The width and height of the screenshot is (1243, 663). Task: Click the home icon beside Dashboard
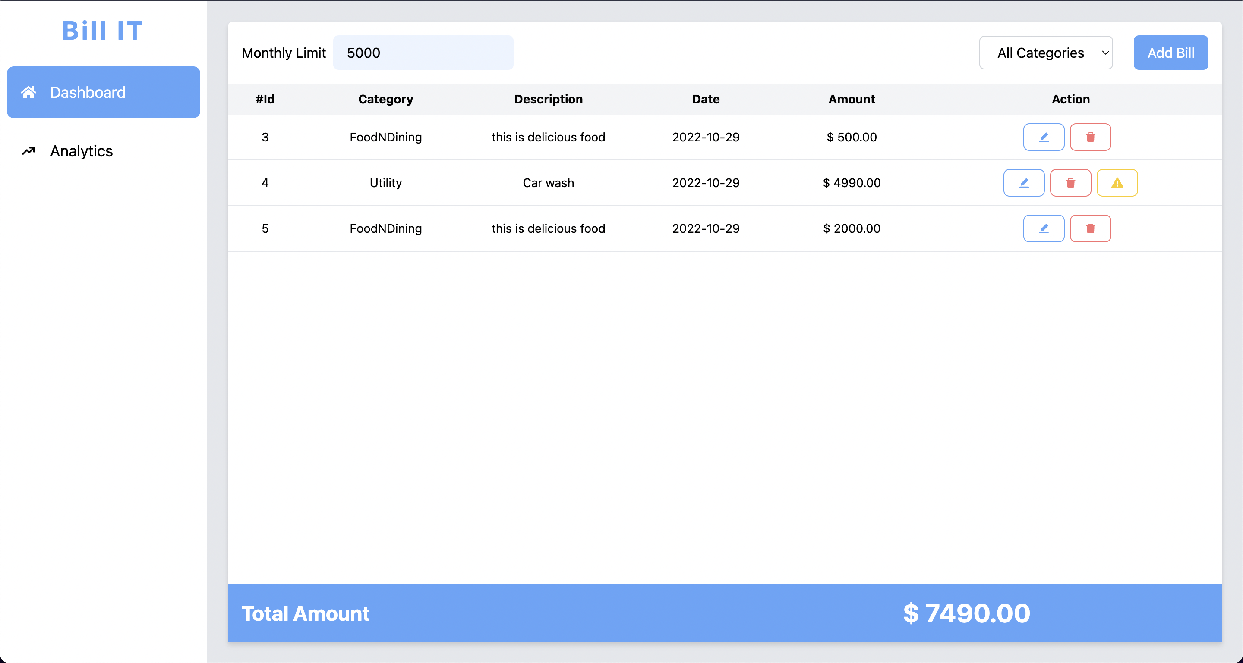pos(28,93)
